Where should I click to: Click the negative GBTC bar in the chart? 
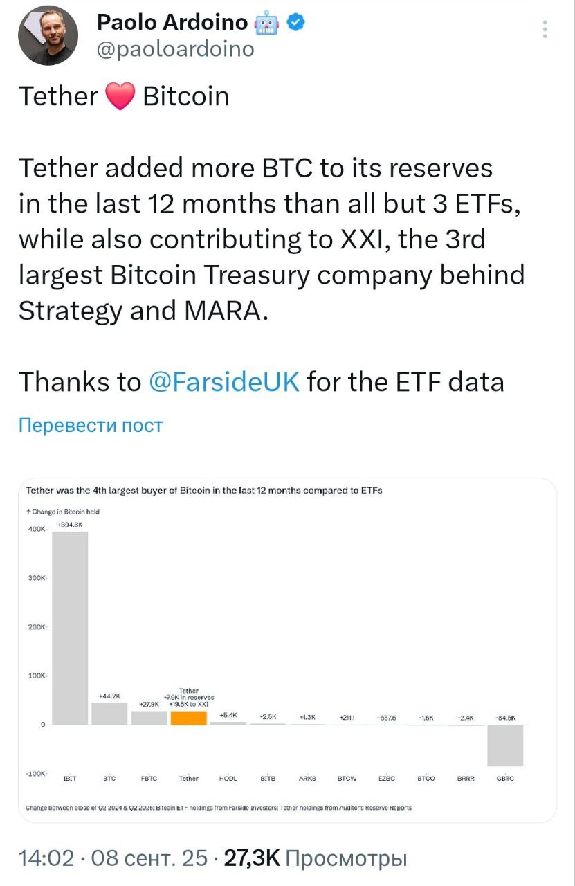point(505,745)
